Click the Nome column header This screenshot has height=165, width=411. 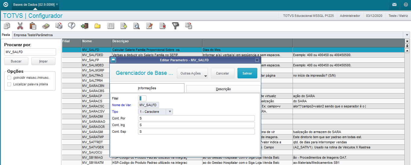point(97,43)
